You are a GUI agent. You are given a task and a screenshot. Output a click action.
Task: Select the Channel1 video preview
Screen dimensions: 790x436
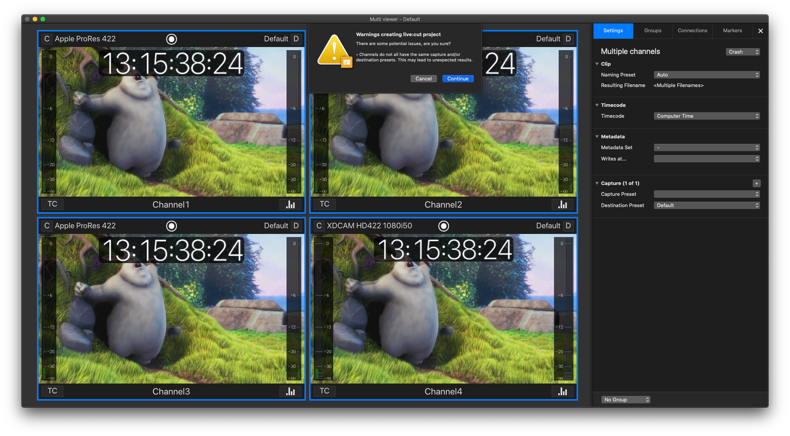coord(171,122)
